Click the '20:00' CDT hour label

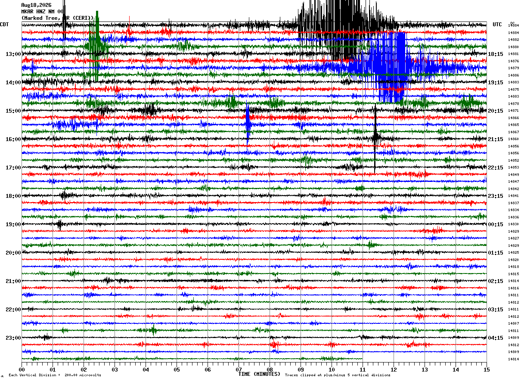[13, 253]
